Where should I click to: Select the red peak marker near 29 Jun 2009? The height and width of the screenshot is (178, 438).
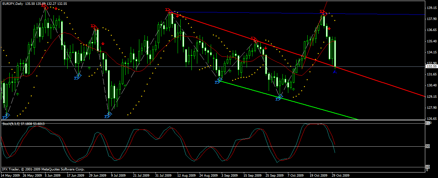click(x=94, y=27)
